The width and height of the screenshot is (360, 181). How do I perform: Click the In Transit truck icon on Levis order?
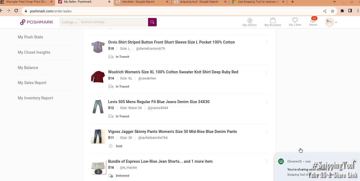pyautogui.click(x=111, y=116)
